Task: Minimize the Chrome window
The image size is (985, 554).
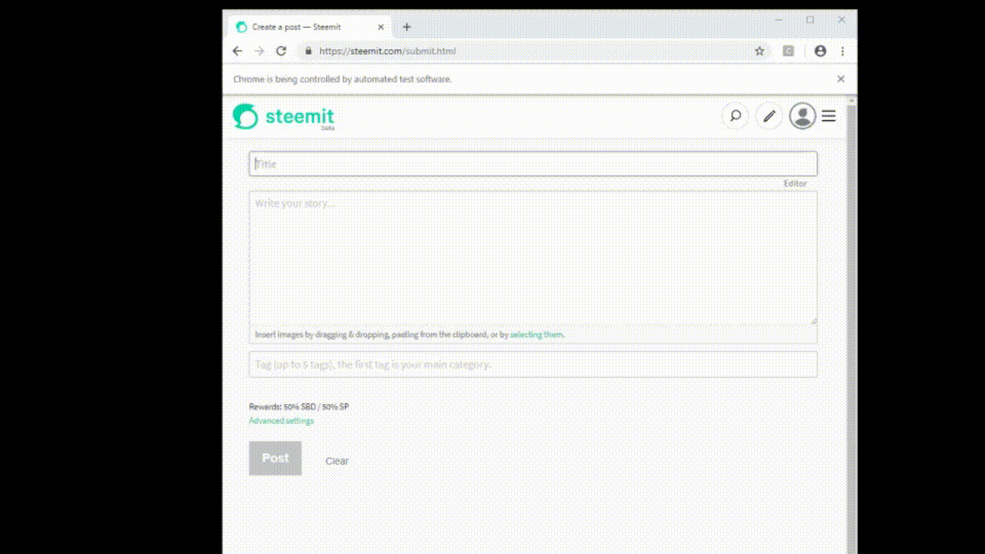Action: coord(779,20)
